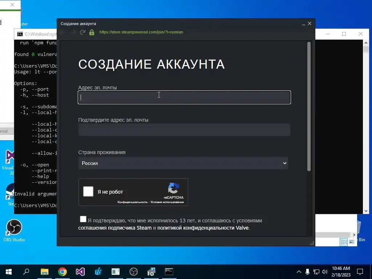The height and width of the screenshot is (279, 372).
Task: Click the 'Подтвердите адрес эл. почты' field
Action: point(184,130)
